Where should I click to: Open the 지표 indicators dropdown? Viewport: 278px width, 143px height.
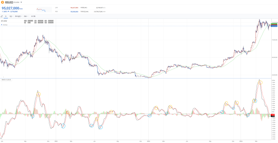pos(26,16)
